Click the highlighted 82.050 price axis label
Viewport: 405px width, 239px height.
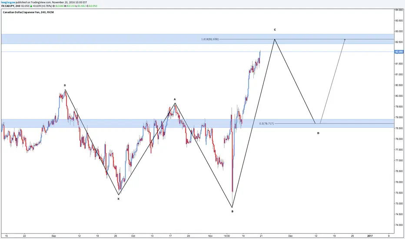(x=399, y=52)
